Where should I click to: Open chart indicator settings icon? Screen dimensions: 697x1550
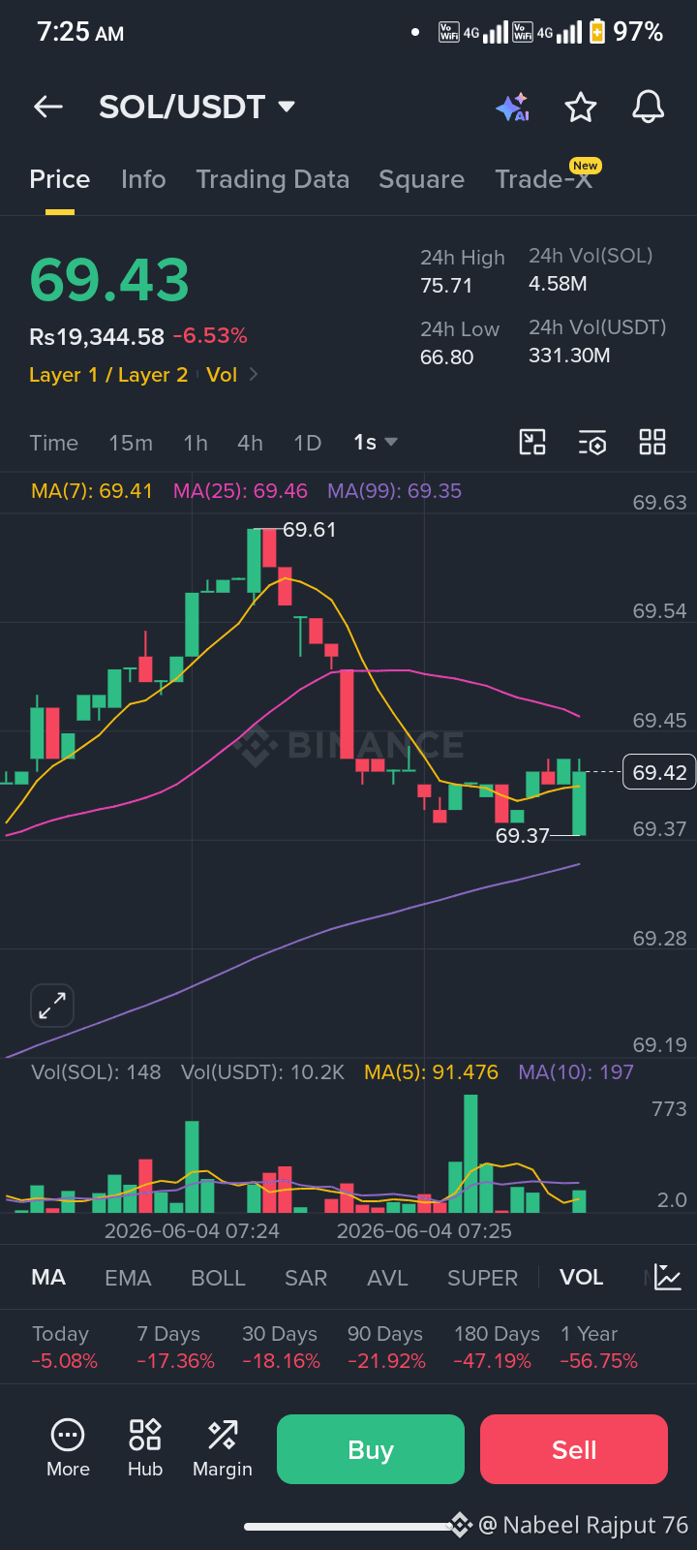(x=592, y=443)
